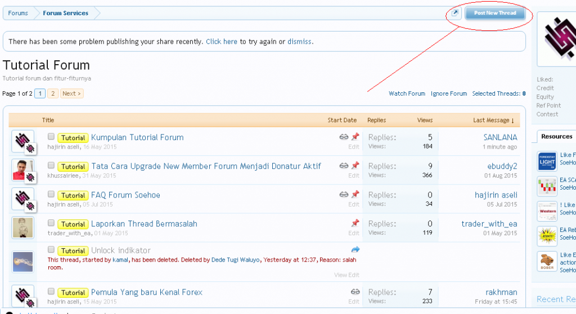The image size is (576, 314).
Task: Sort the thread list by Start Date
Action: [342, 120]
